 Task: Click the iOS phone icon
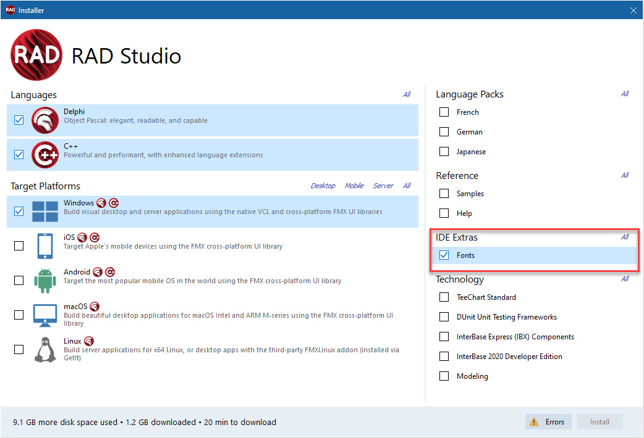coord(45,246)
